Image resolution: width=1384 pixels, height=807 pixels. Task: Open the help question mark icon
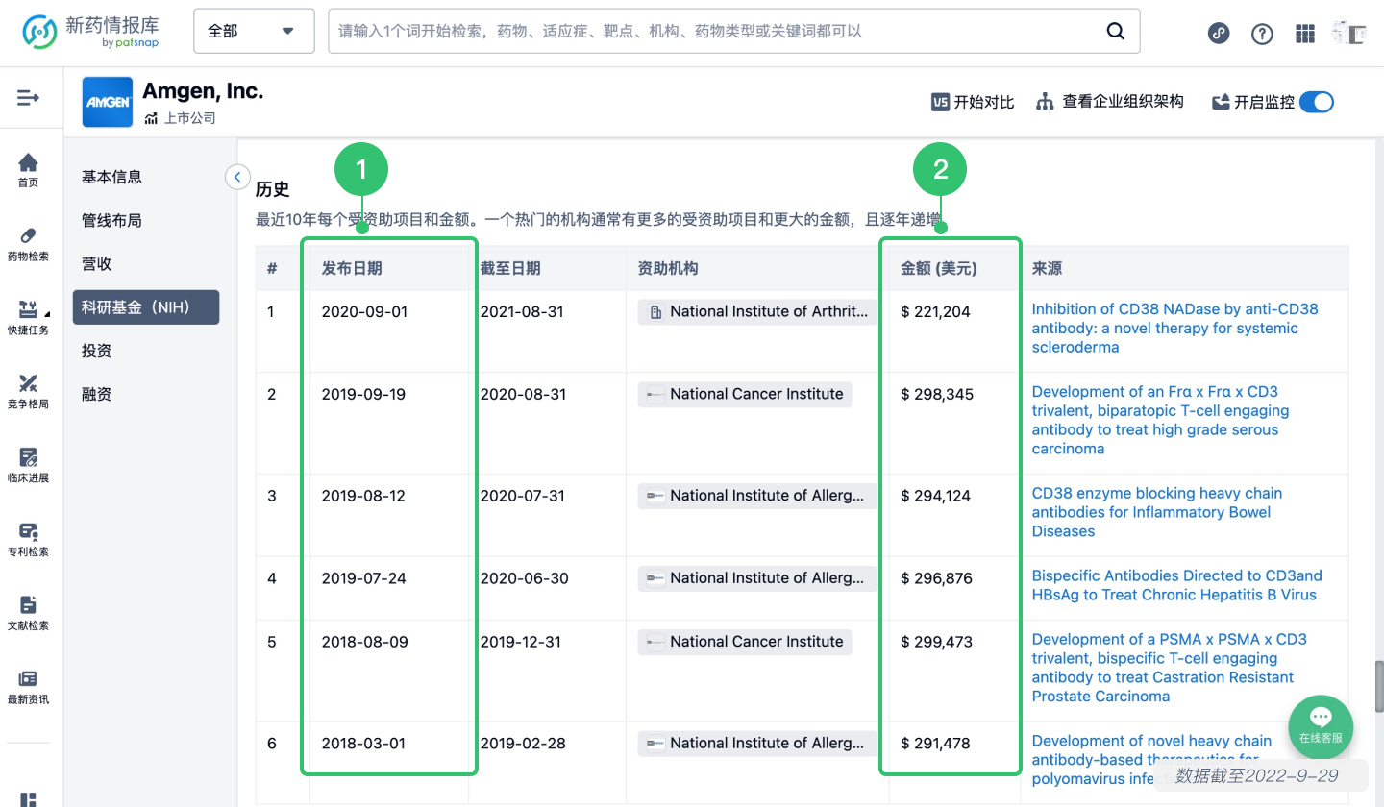click(x=1262, y=34)
